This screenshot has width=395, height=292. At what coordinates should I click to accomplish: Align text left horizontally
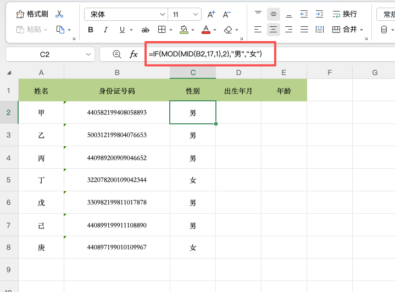coord(258,30)
